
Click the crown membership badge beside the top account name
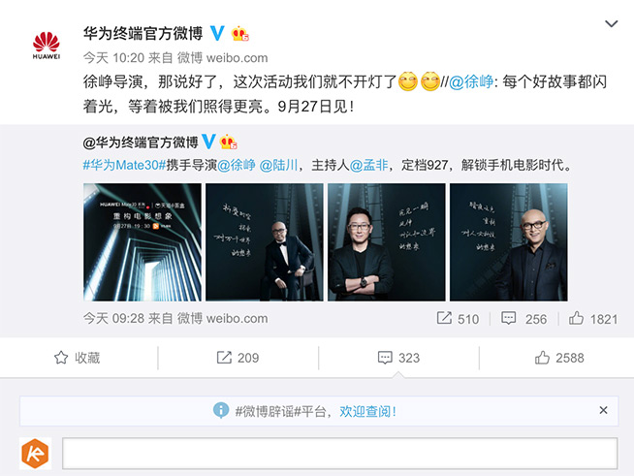click(x=239, y=34)
